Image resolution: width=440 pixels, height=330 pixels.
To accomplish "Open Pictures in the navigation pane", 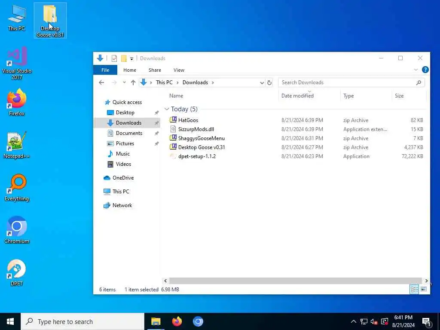I will tap(125, 144).
